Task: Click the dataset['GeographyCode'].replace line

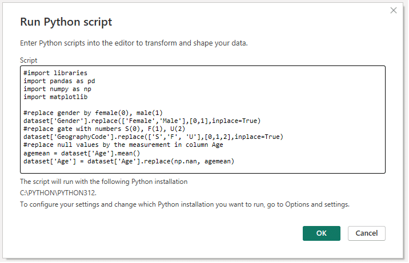Action: (153, 137)
